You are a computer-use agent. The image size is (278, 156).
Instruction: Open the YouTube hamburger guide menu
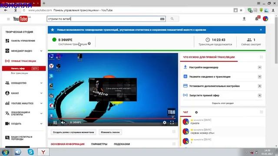[8, 19]
